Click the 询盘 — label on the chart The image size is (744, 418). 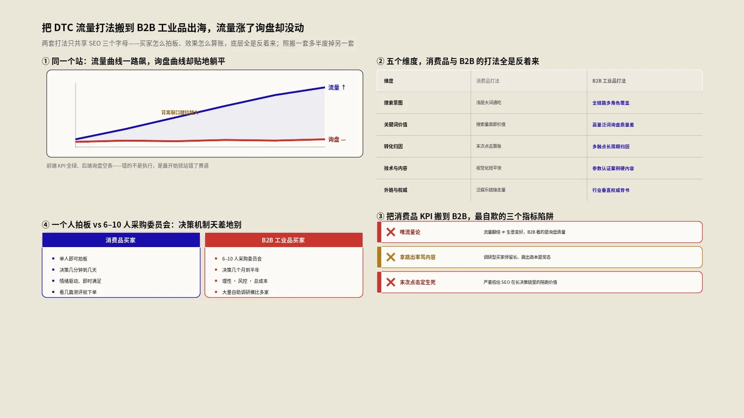coord(337,139)
